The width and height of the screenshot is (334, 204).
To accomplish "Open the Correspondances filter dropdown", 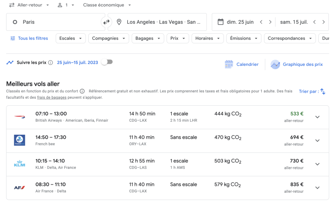I will click(x=290, y=39).
